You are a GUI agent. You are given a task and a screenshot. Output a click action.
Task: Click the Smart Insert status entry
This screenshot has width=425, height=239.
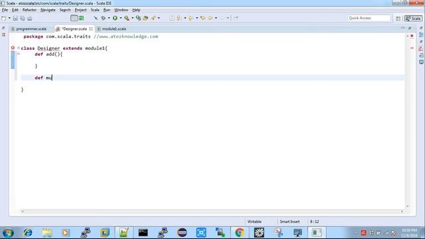(x=290, y=222)
